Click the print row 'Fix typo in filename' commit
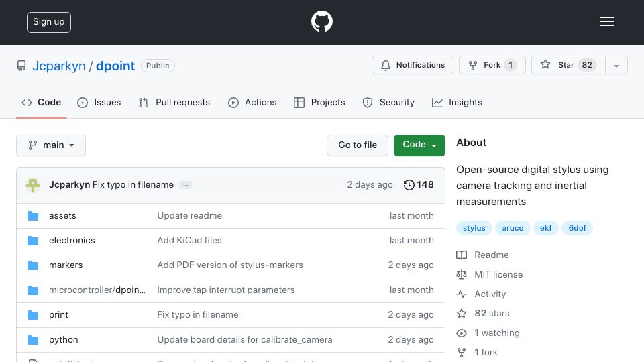644x362 pixels. point(197,315)
